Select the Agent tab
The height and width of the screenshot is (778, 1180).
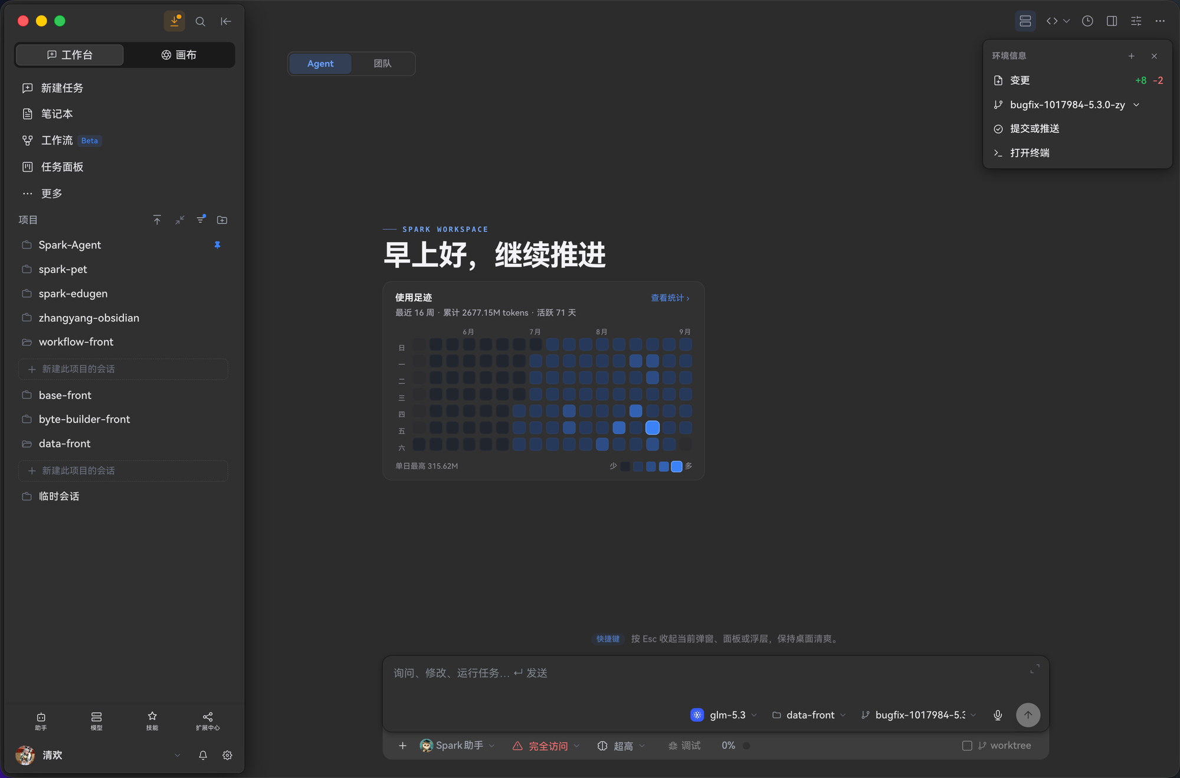(320, 63)
